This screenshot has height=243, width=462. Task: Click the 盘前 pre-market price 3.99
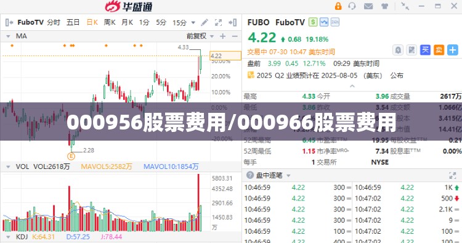[274, 64]
